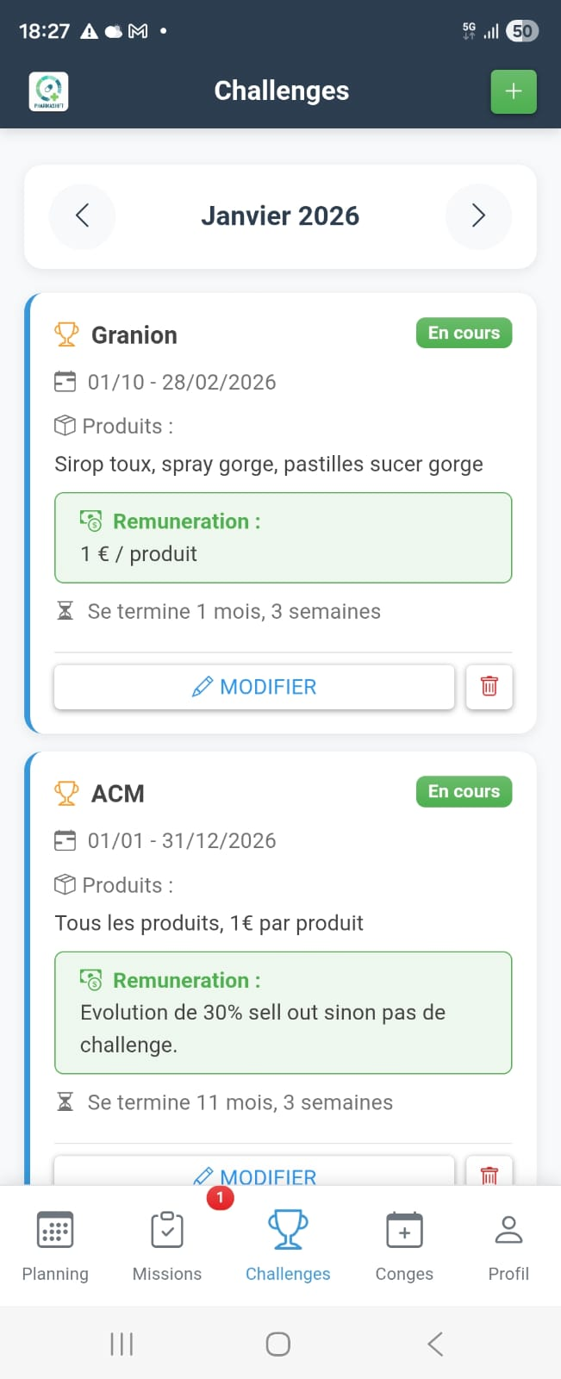
Task: Open the Conges tab
Action: [x=404, y=1245]
